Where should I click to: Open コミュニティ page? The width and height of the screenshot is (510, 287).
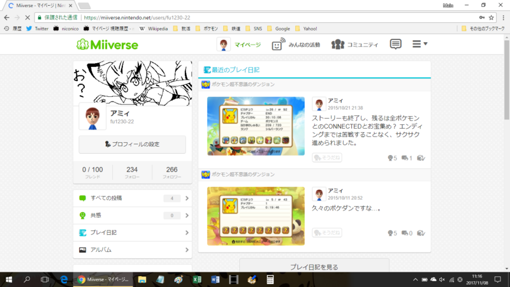click(x=354, y=45)
